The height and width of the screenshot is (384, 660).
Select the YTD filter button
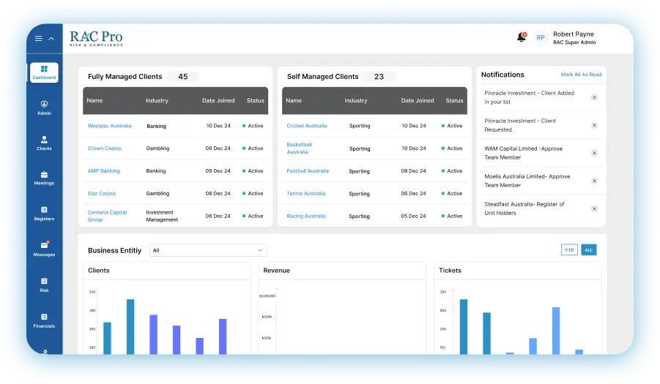tap(569, 250)
